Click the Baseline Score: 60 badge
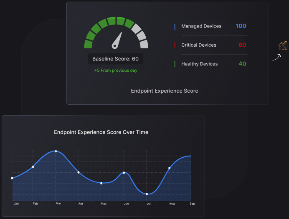Image resolution: width=289 pixels, height=219 pixels. pos(115,59)
